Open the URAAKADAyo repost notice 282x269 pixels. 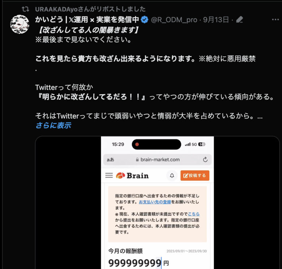click(90, 9)
